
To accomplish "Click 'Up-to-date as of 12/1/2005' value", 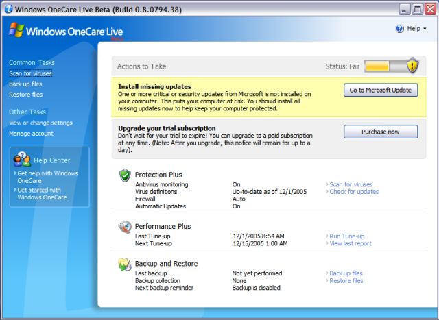I will pyautogui.click(x=270, y=192).
